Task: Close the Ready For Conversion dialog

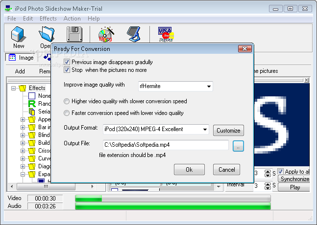Action: [245, 48]
